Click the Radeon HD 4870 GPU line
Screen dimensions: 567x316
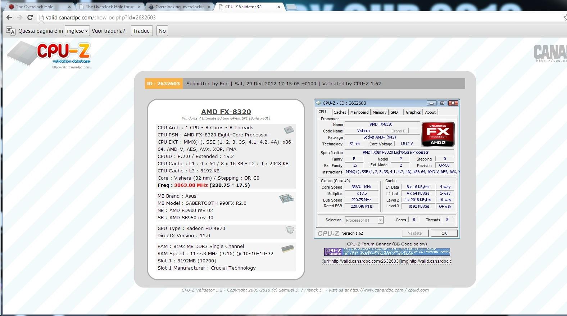pyautogui.click(x=191, y=228)
